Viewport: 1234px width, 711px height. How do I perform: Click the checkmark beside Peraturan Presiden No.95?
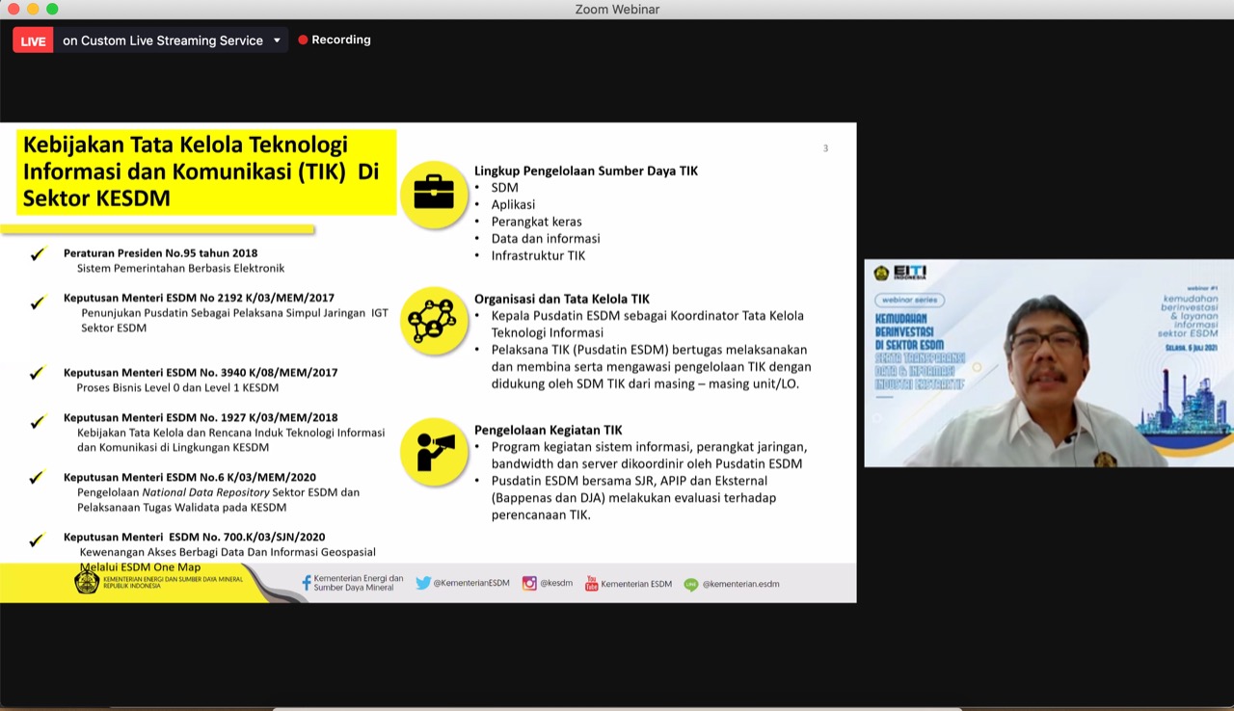38,254
